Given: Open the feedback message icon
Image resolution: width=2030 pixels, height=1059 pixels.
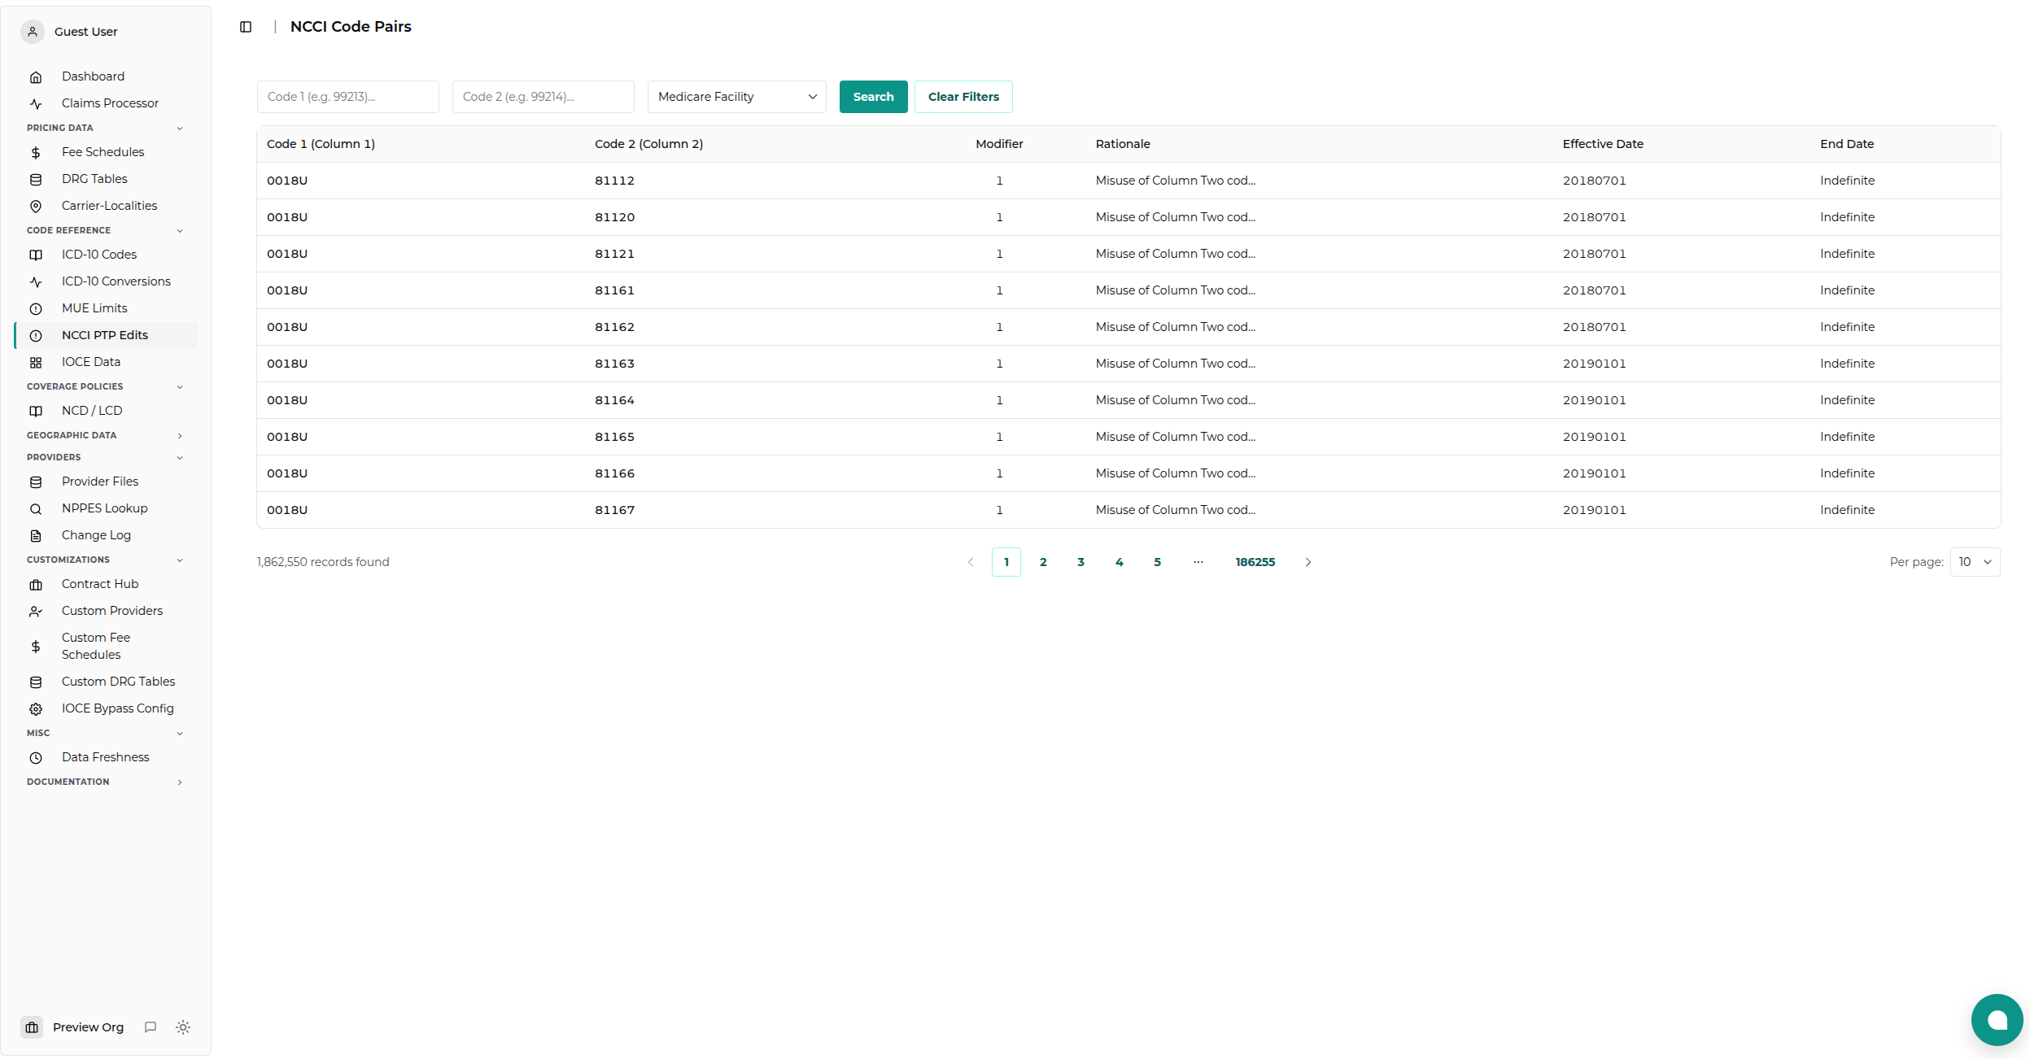Looking at the screenshot, I should pos(151,1027).
